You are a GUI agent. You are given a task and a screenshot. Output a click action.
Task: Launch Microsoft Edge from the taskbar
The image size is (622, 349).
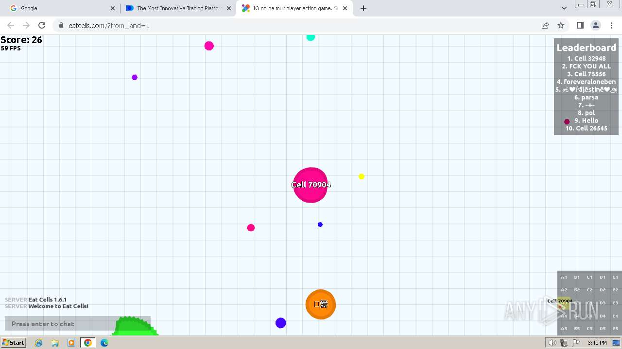104,343
